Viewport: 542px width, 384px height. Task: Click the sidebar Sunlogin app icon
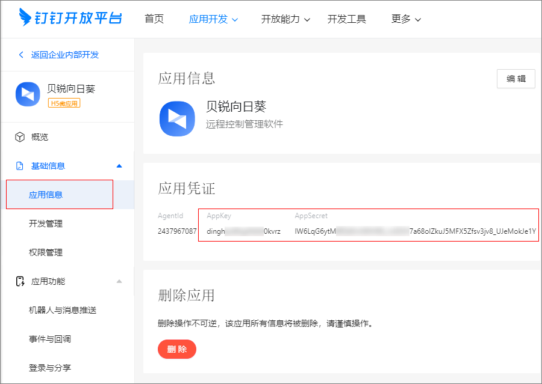[27, 94]
